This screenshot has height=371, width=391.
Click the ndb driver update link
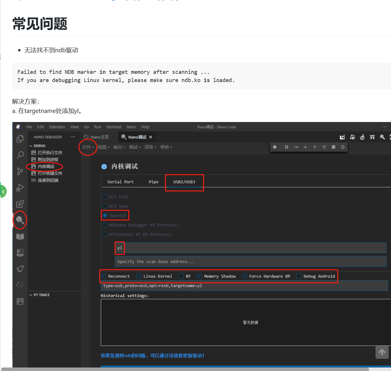click(152, 356)
